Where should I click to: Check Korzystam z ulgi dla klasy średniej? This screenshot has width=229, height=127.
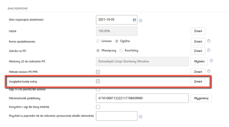coord(98,107)
